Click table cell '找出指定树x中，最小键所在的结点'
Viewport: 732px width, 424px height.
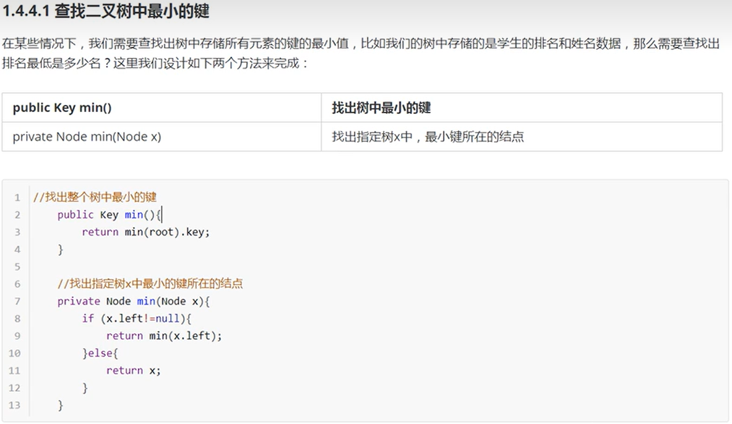[522, 137]
